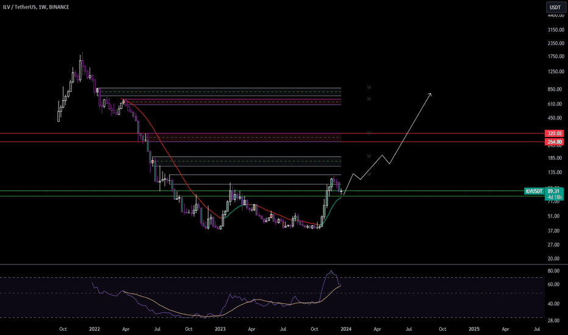Select the red 320.02 price label

point(554,133)
